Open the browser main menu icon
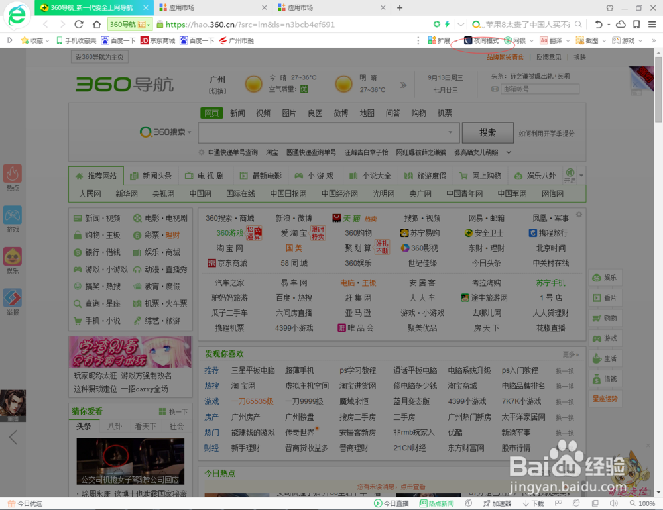The image size is (663, 510). (x=652, y=25)
